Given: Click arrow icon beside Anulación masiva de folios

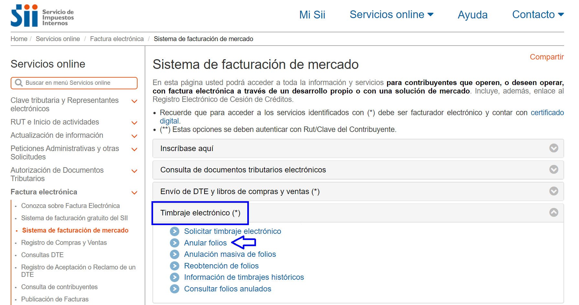Looking at the screenshot, I should [174, 254].
